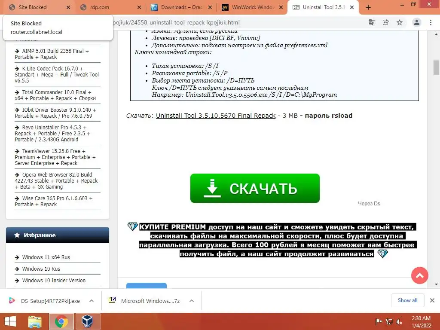Click the blue button below the page divider

coord(147,286)
